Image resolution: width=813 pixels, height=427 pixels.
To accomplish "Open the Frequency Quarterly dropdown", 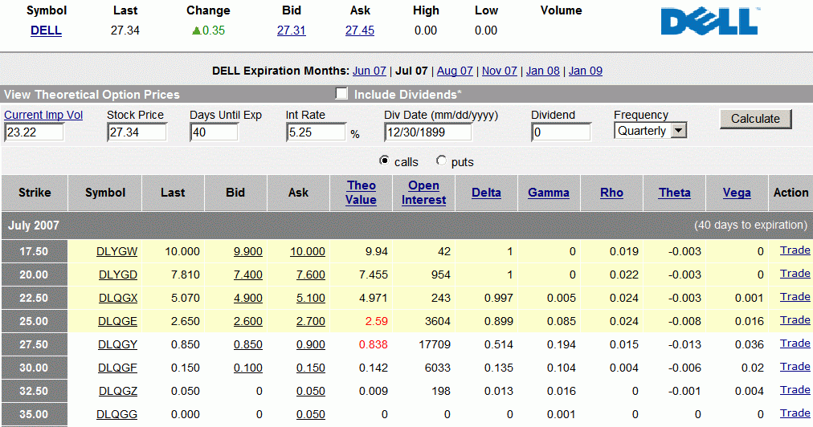I will coord(650,131).
